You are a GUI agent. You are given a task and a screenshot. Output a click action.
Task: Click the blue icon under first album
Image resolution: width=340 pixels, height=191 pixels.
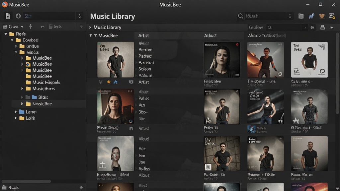coord(116,82)
